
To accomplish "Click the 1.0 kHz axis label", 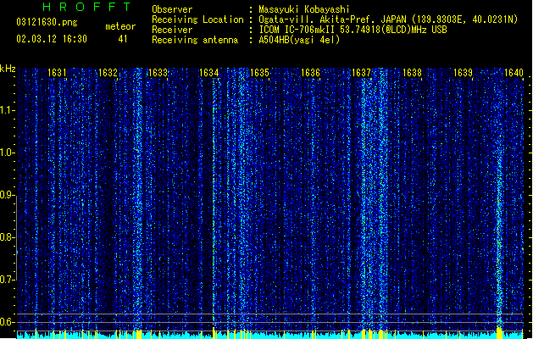I will tap(7, 153).
